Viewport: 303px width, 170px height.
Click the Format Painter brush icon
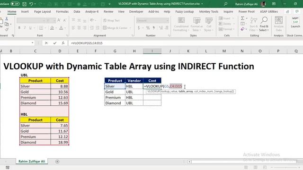pyautogui.click(x=7, y=29)
